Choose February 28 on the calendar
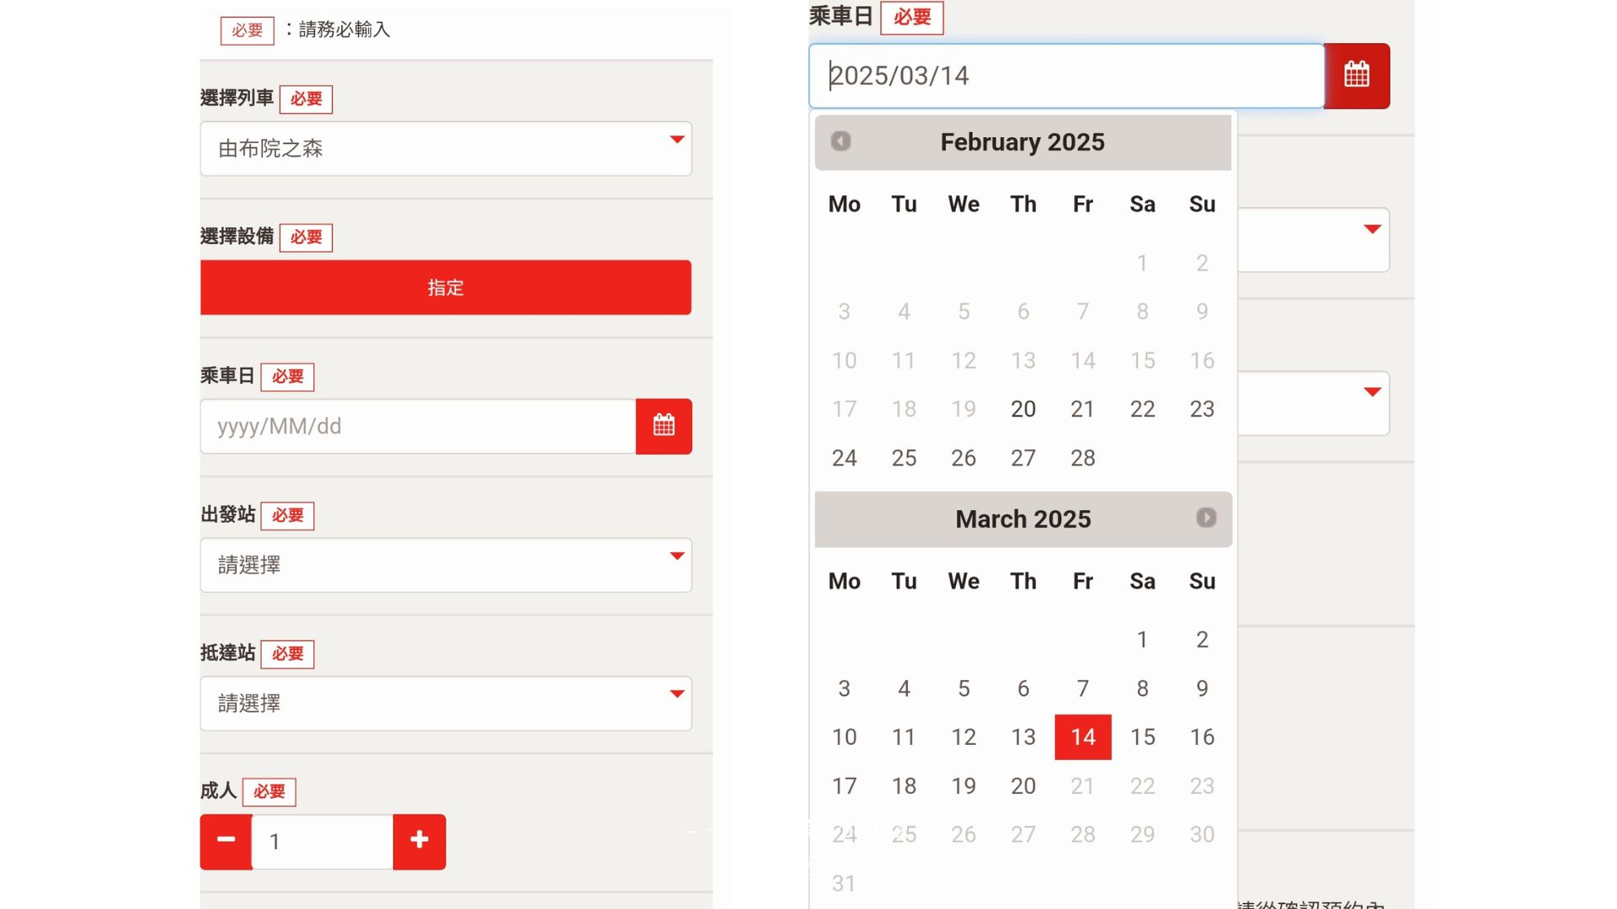Viewport: 1617px width, 909px height. coord(1083,458)
